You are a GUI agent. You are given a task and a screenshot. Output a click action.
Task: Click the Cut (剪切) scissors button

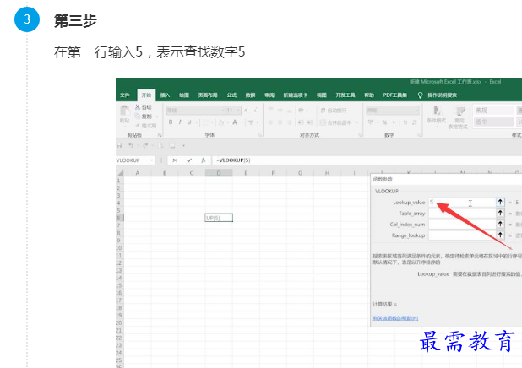click(x=143, y=107)
